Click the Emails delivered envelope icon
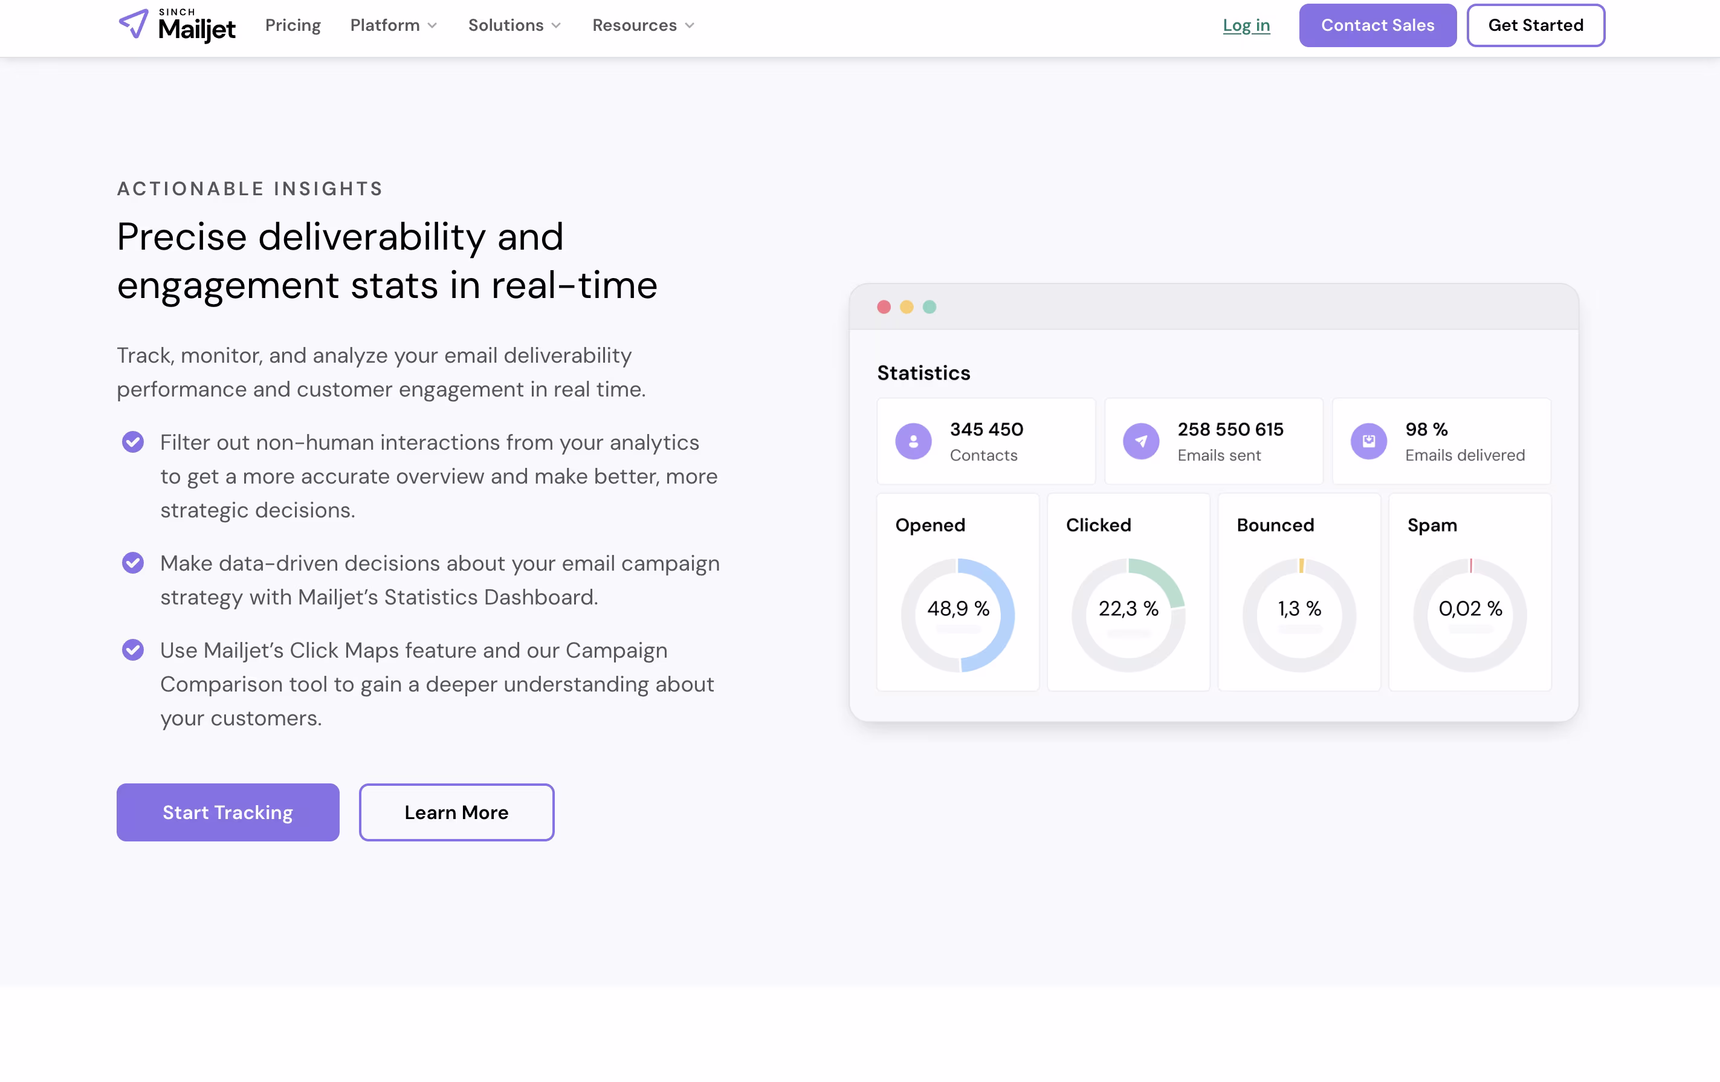This screenshot has width=1720, height=1082. click(x=1369, y=441)
